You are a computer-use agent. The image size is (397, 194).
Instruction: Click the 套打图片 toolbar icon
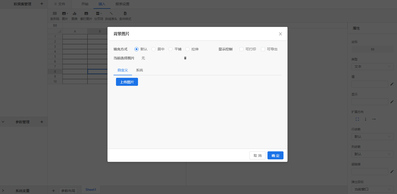click(x=86, y=16)
